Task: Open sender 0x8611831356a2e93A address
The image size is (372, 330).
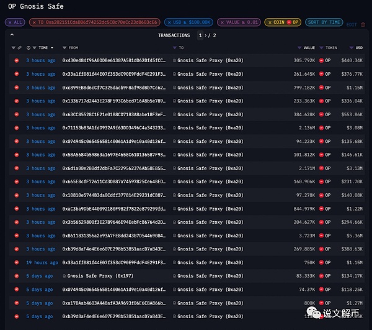Action: [x=114, y=236]
